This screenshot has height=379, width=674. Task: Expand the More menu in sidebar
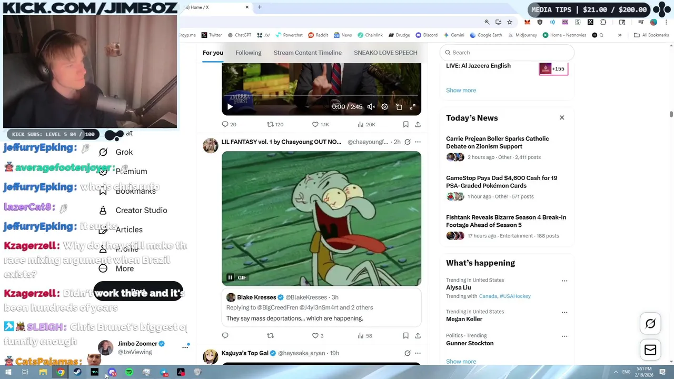(x=116, y=268)
